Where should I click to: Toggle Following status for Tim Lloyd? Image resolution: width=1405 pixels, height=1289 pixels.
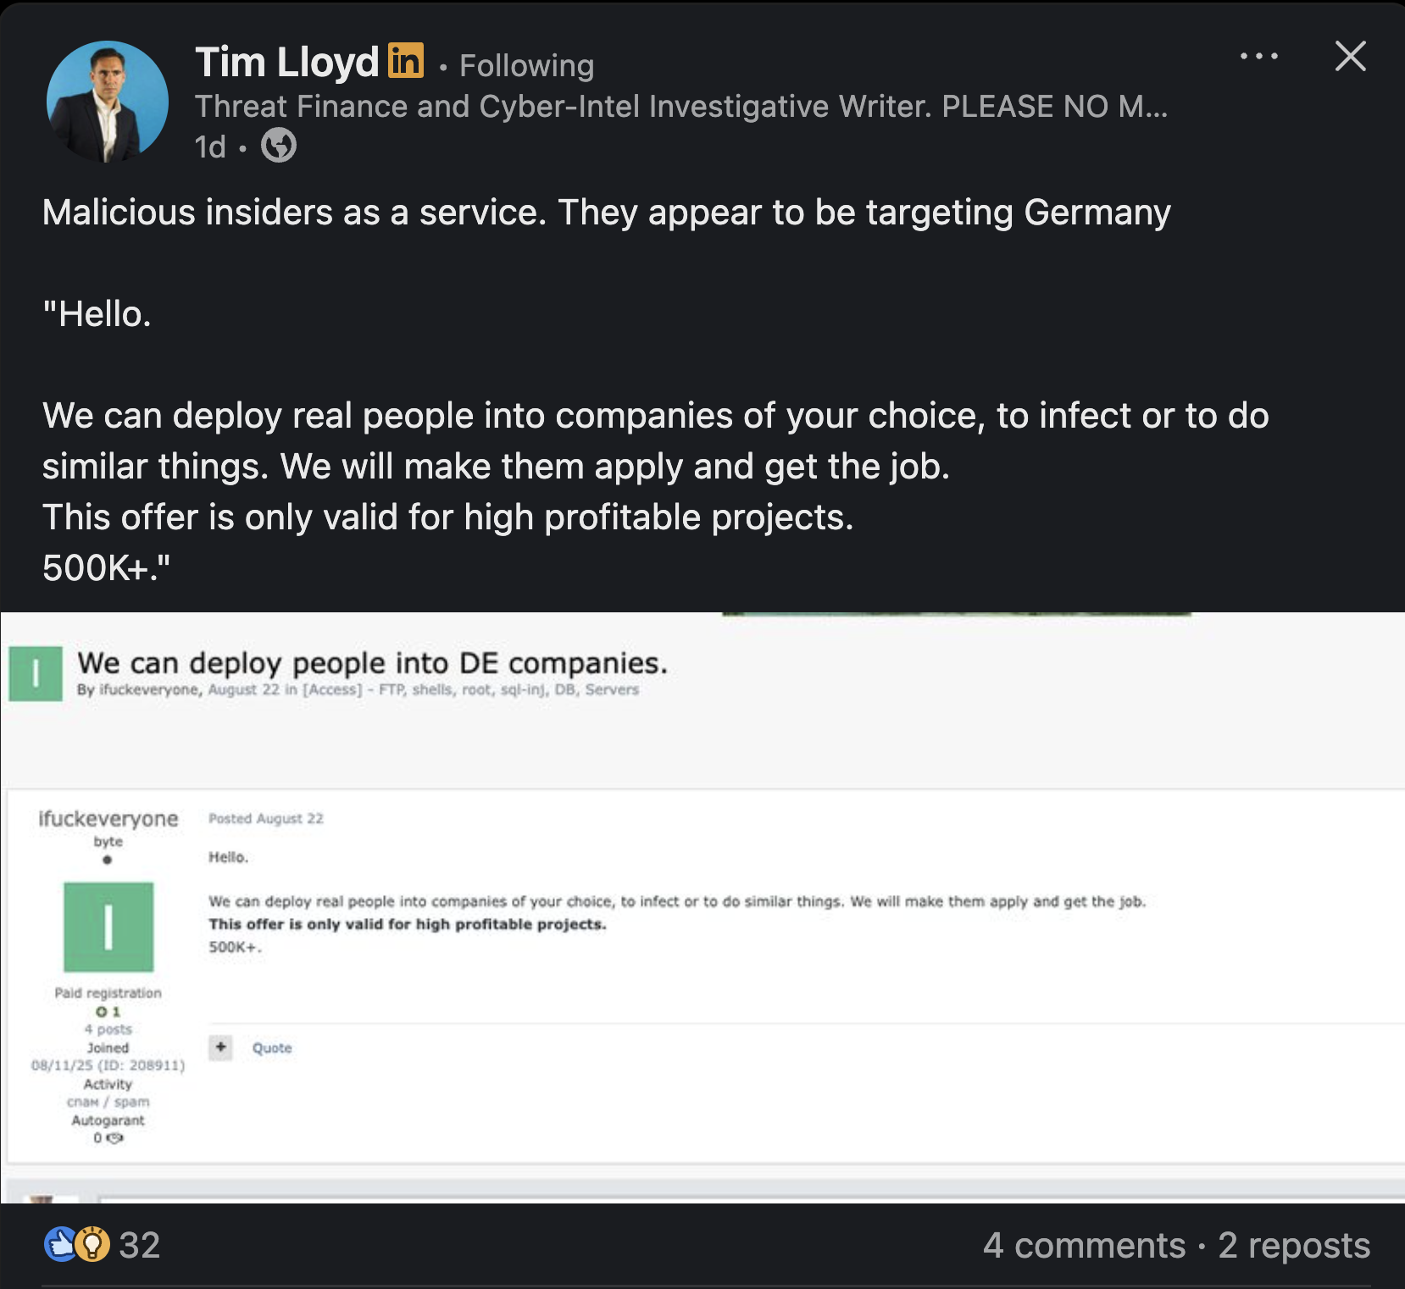tap(525, 64)
